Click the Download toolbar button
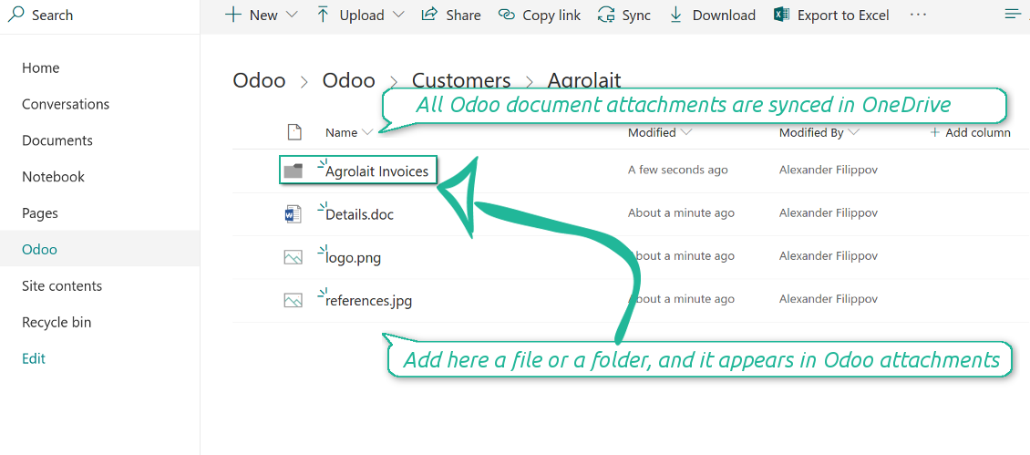Viewport: 1030px width, 455px height. pos(713,15)
